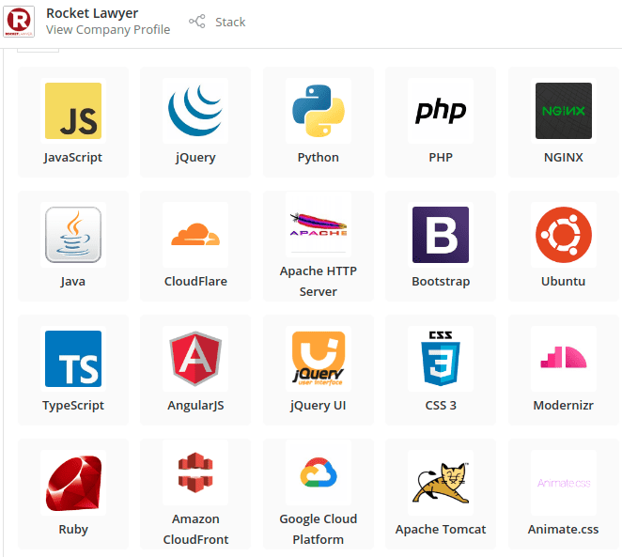The image size is (622, 557).
Task: Click the jQuery name label
Action: click(x=195, y=158)
